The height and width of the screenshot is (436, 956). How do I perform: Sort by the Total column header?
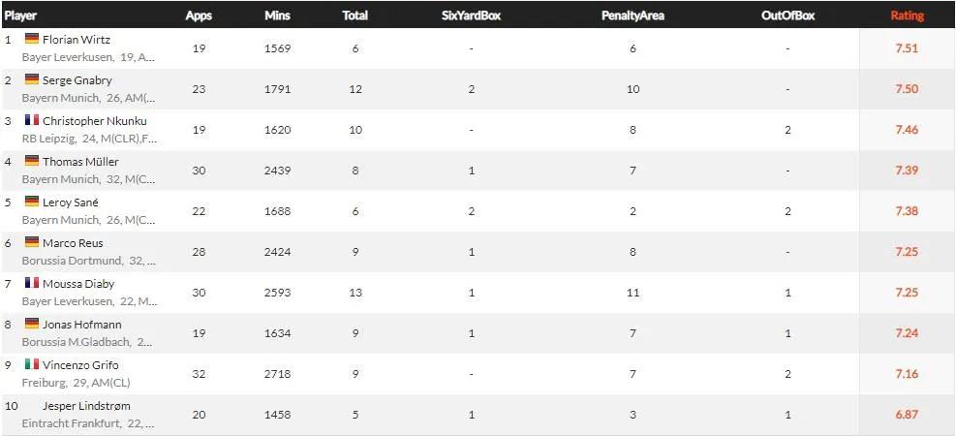pyautogui.click(x=355, y=16)
